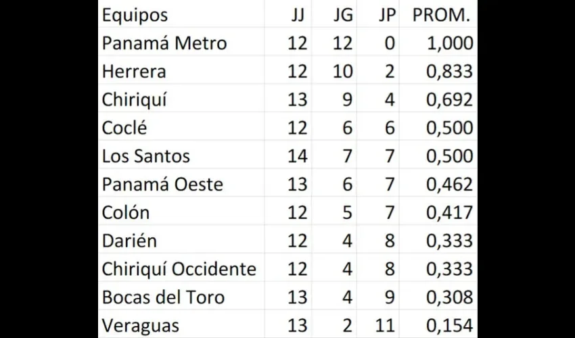575x338 pixels.
Task: Select the 0,154 average for Veraguas
Action: pos(438,325)
